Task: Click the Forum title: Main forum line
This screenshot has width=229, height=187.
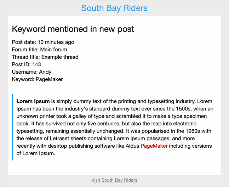Action: 39,50
